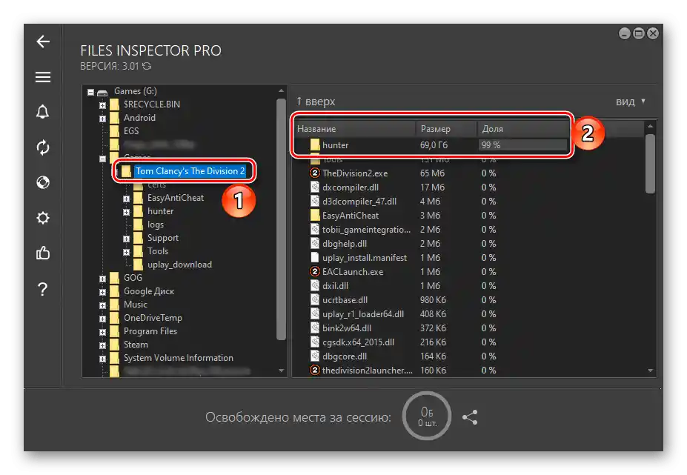Click the hunter 99 % share bar

522,145
